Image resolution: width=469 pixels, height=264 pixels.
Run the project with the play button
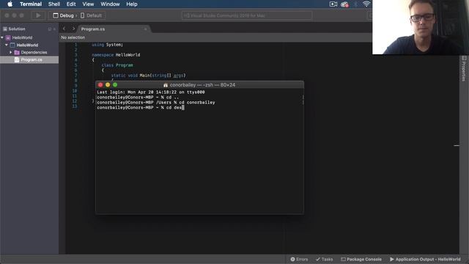(38, 15)
